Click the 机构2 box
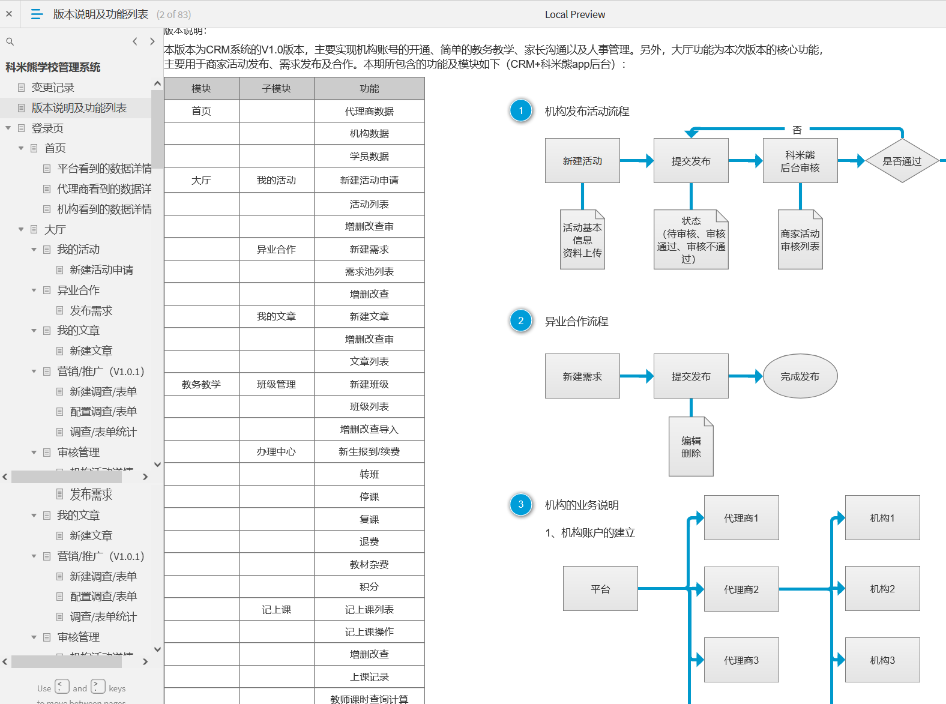The height and width of the screenshot is (704, 946). click(882, 589)
